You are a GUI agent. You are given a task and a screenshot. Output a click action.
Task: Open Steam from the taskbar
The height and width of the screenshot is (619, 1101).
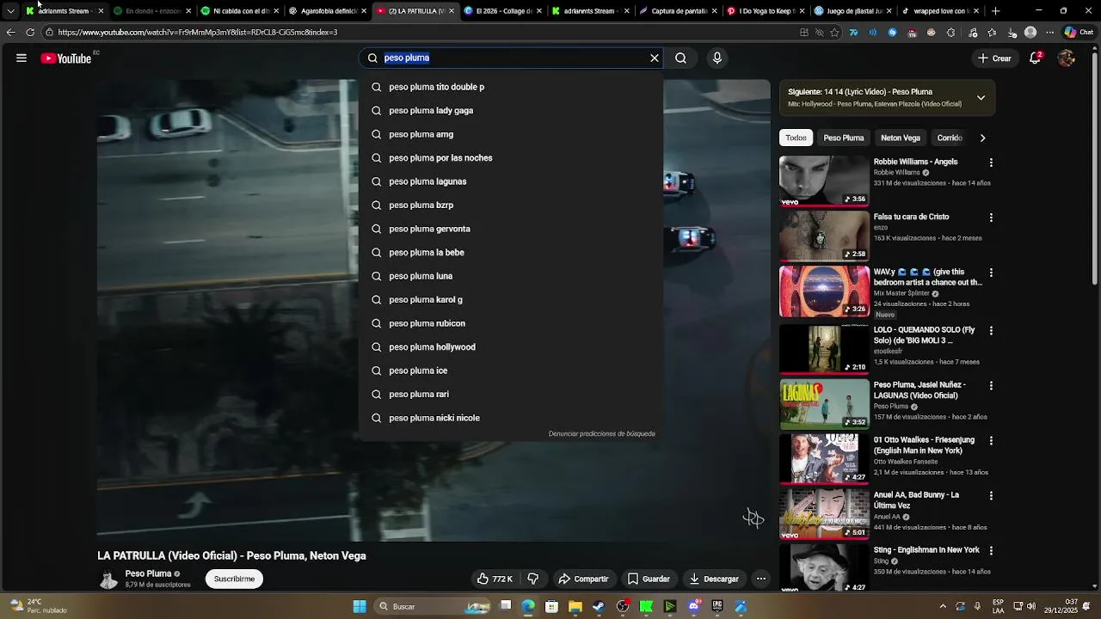pyautogui.click(x=599, y=607)
